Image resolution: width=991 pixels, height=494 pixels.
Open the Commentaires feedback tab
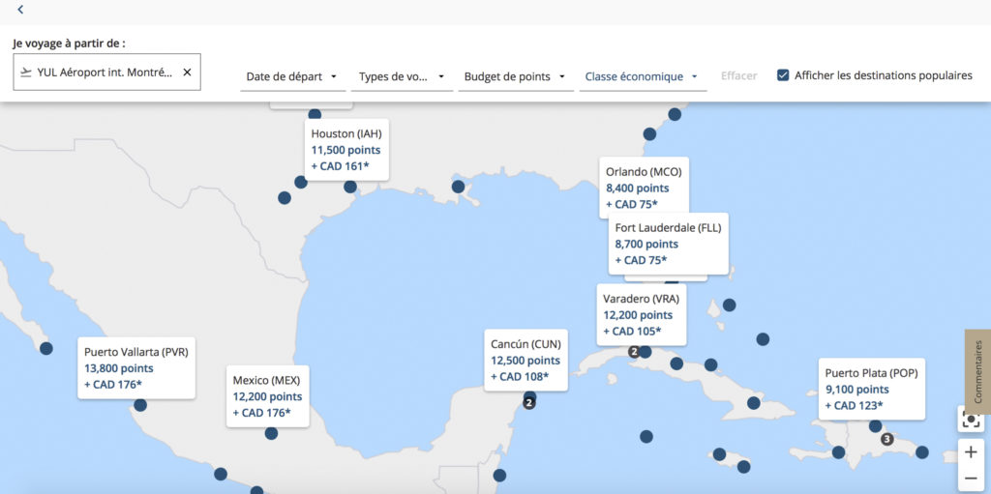click(x=977, y=371)
